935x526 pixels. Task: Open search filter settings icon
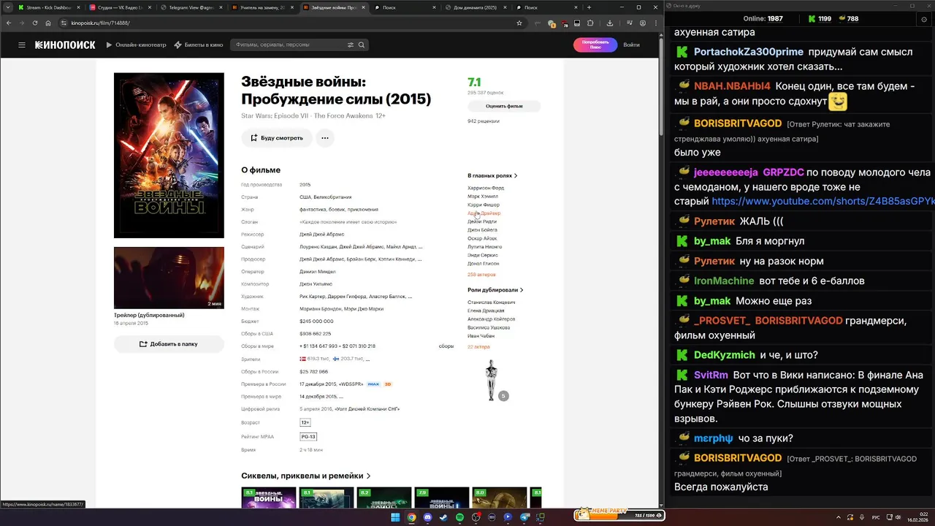(x=351, y=45)
